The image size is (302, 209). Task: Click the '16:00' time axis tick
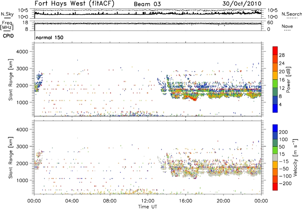185,201
